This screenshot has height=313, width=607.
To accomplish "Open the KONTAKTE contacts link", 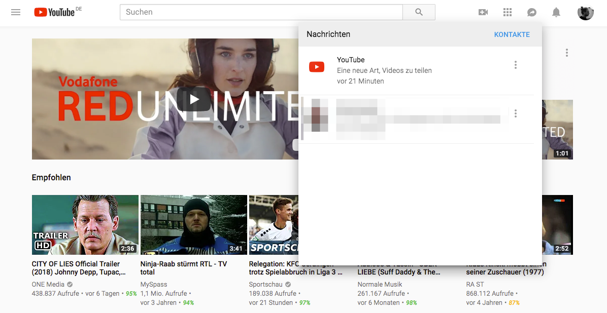I will pyautogui.click(x=512, y=34).
